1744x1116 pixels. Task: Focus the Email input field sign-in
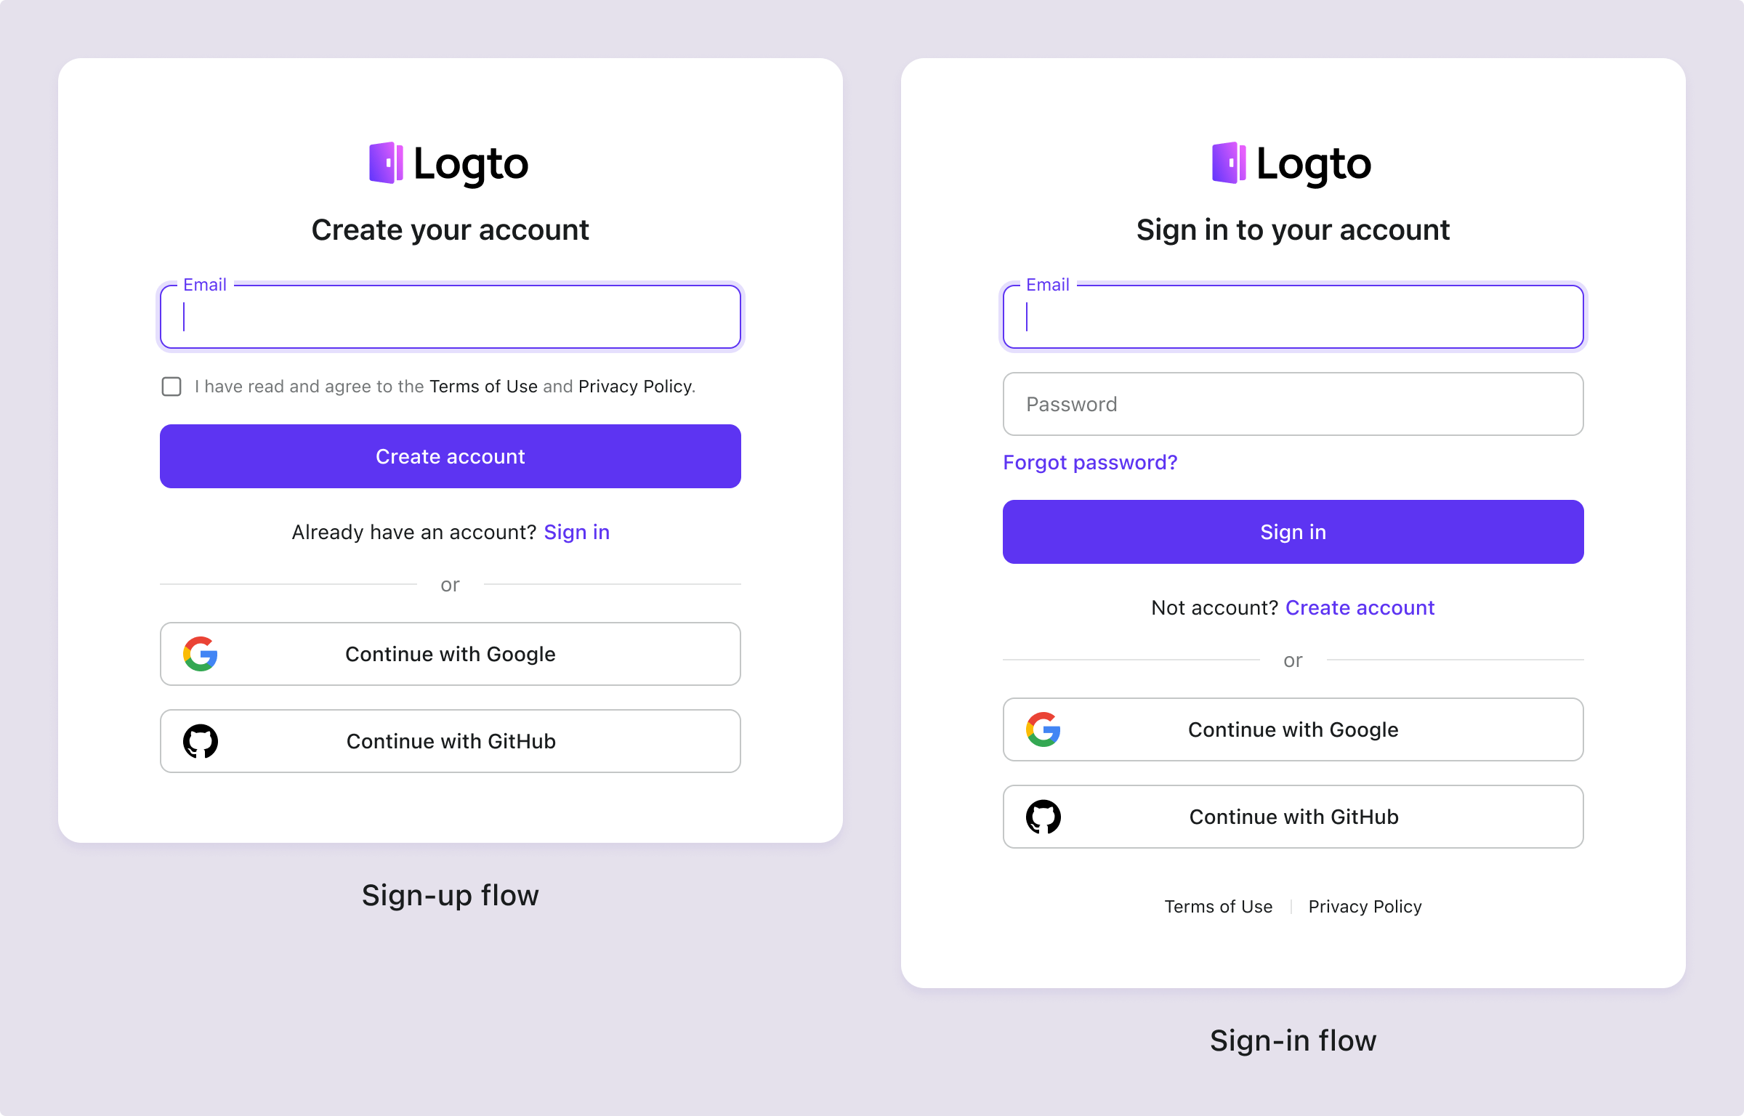coord(1293,315)
